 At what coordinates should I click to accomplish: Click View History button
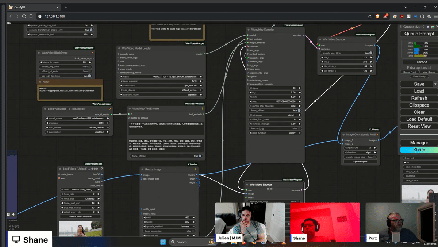click(419, 76)
